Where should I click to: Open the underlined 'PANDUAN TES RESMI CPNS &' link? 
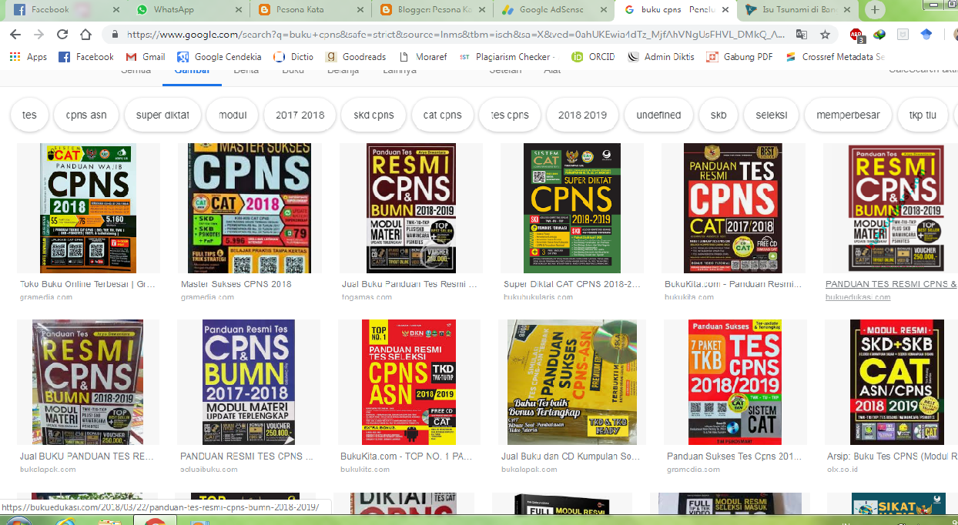pyautogui.click(x=891, y=284)
